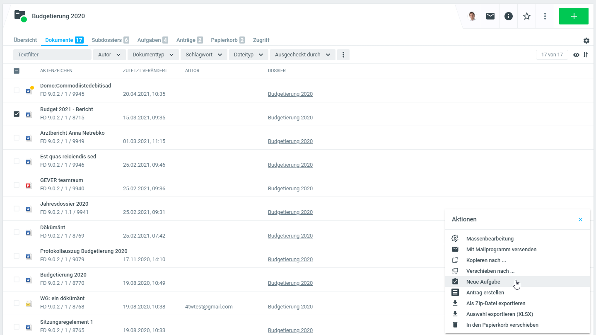Open Budgetierung 2020 link for Jahresdossier 2020
Screen dimensions: 596x335
[290, 212]
